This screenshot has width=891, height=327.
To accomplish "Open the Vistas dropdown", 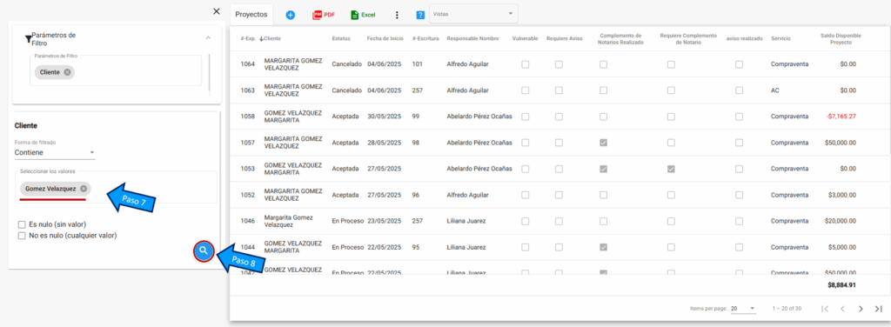I will coord(473,14).
